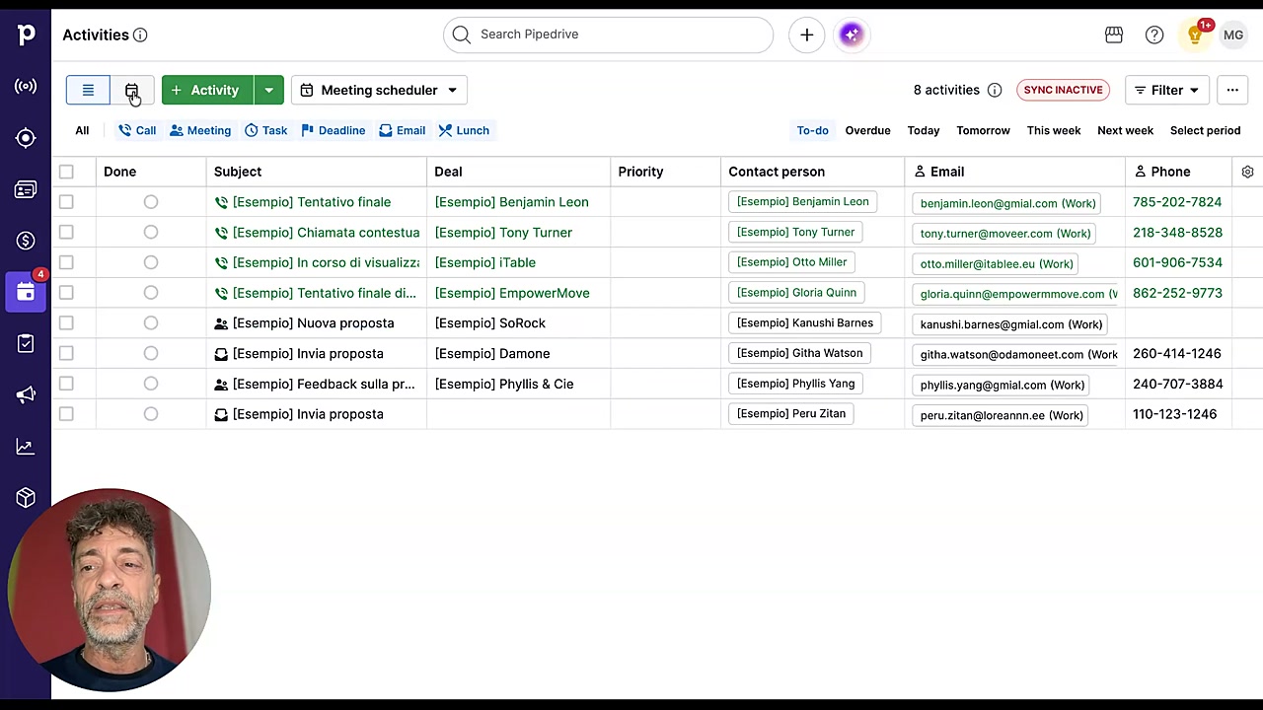The image size is (1263, 710).
Task: Open subject [Esempio] In corso di visualizza
Action: pyautogui.click(x=326, y=262)
